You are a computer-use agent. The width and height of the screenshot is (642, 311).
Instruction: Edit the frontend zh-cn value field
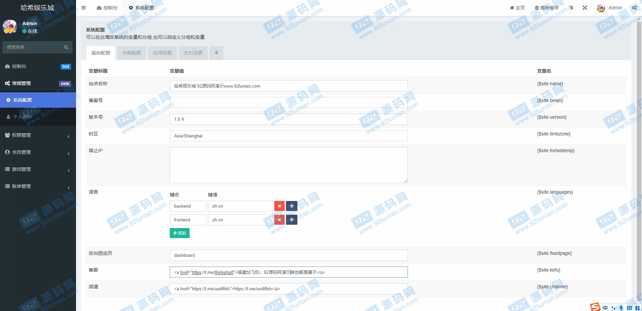point(240,220)
